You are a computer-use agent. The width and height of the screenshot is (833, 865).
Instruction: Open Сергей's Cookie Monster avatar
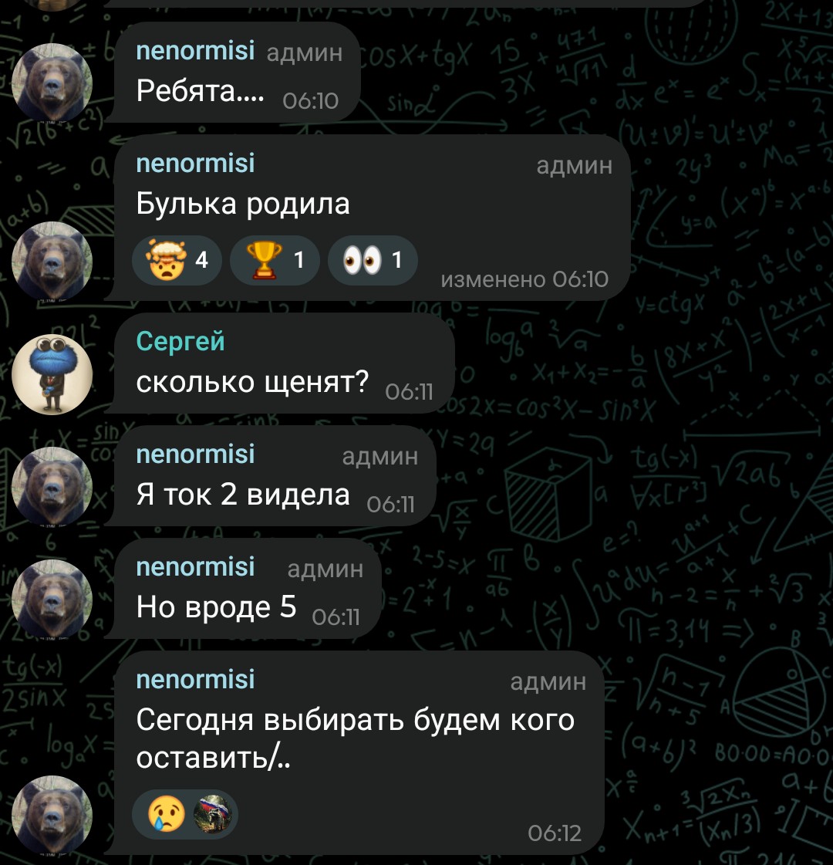click(52, 374)
